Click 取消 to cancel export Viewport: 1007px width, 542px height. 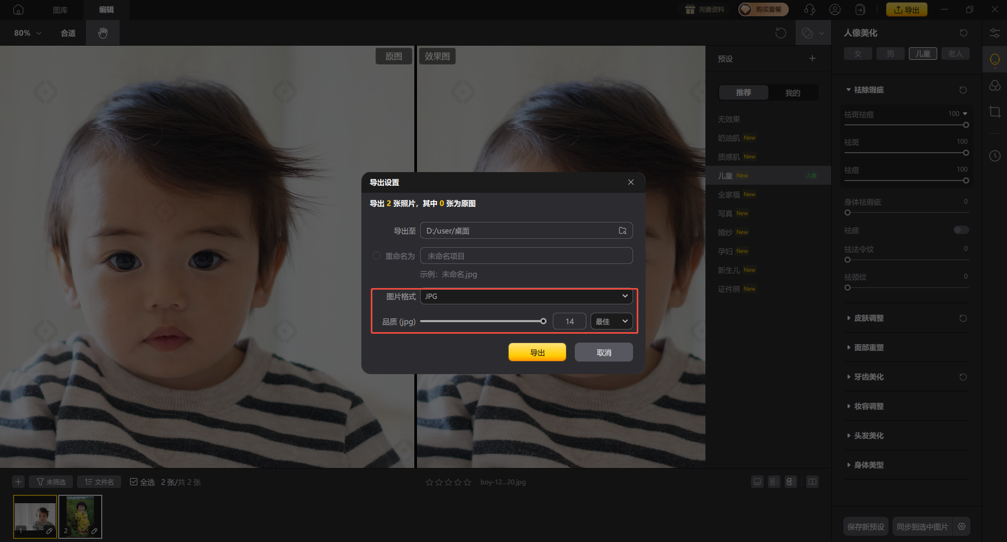(604, 353)
